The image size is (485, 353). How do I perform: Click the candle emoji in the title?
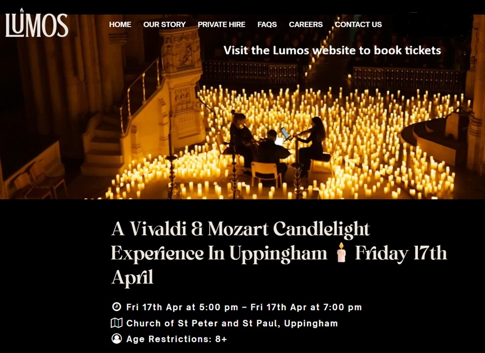click(x=341, y=253)
